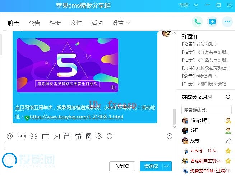Select member king残月

point(206,121)
